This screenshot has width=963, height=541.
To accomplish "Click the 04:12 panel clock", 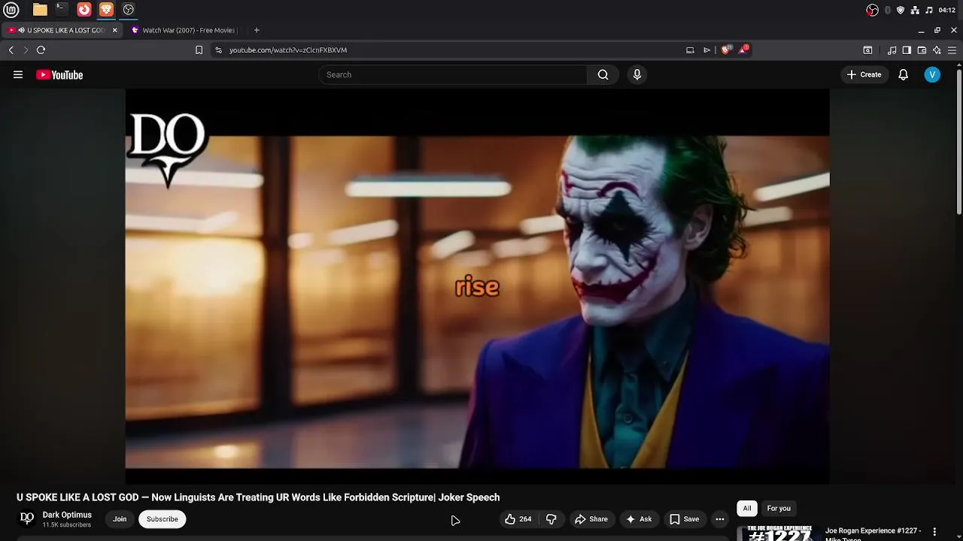I will pos(947,10).
